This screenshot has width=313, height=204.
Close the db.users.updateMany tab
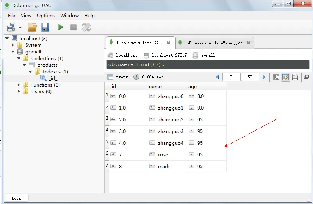[x=248, y=43]
